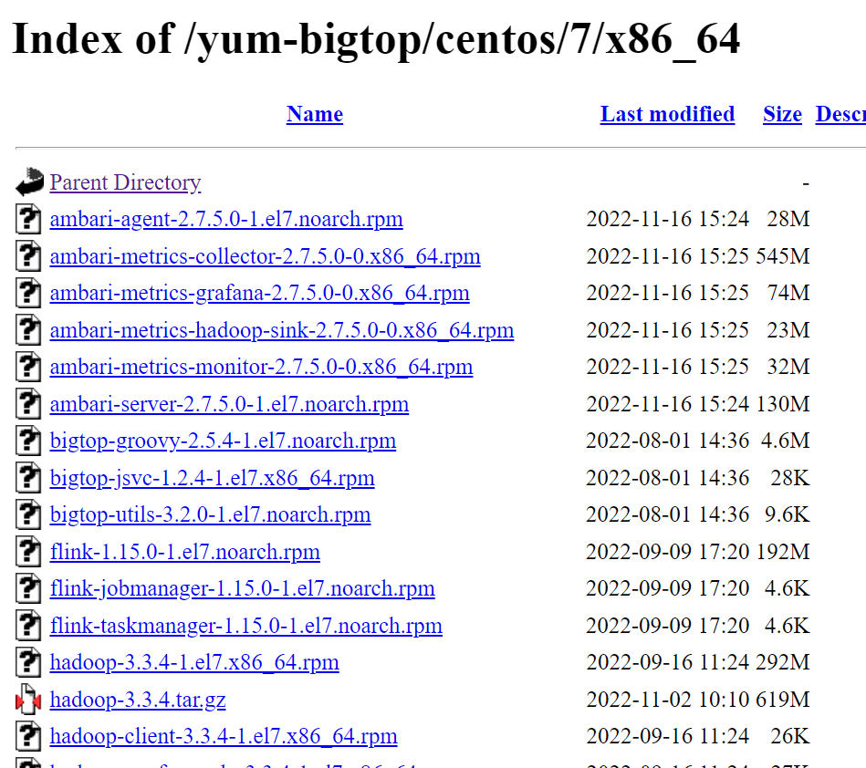
Task: Click the 292M size of hadoop-3.3.4 rpm
Action: (783, 662)
